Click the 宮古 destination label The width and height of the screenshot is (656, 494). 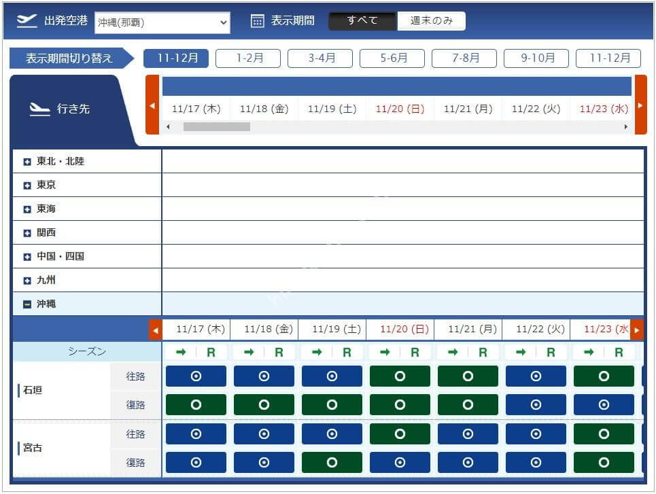coord(33,448)
